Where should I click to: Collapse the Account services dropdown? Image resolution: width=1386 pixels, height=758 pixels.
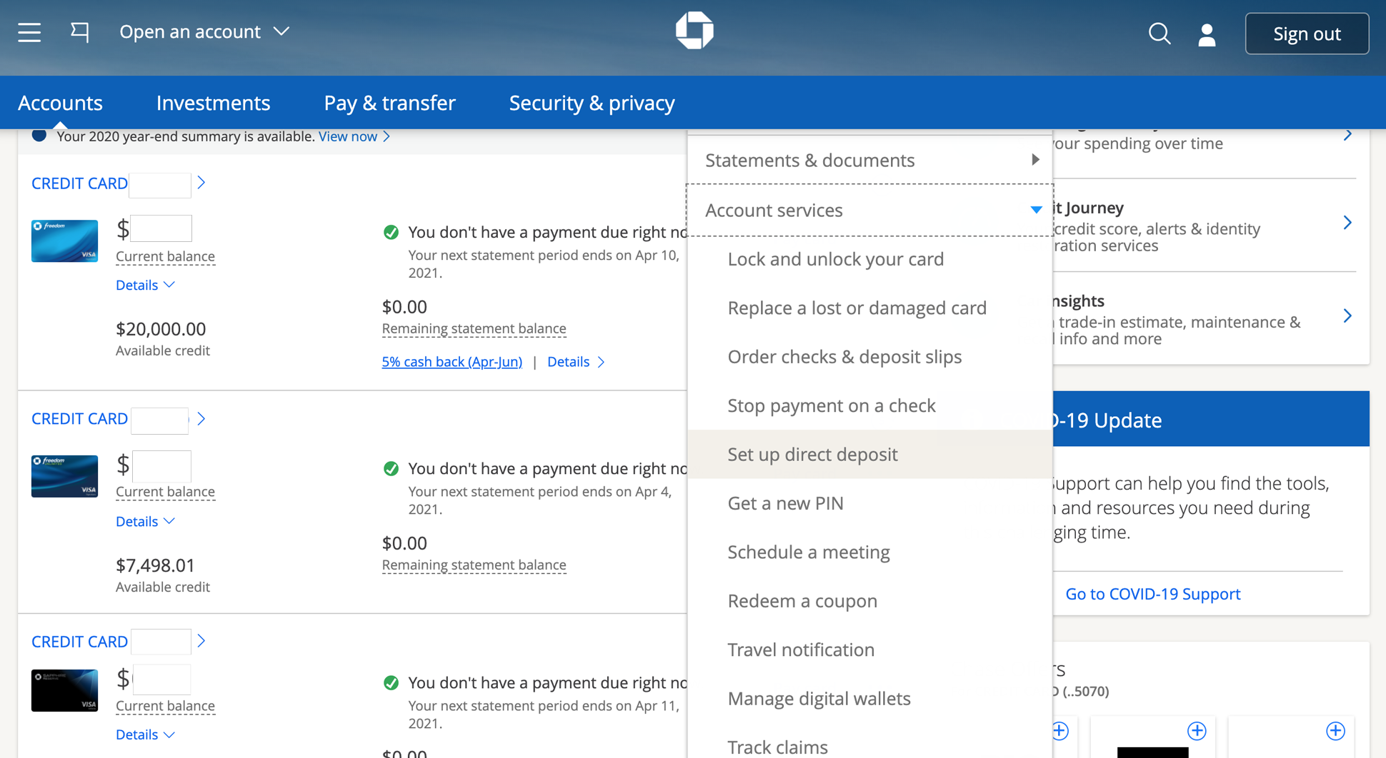1034,210
